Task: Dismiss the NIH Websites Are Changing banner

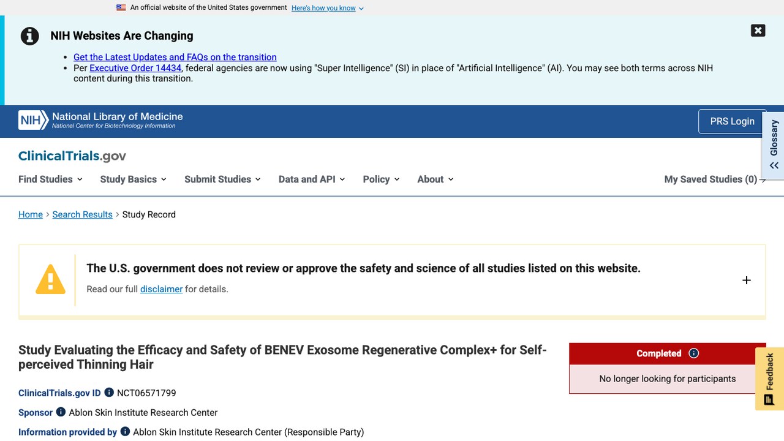Action: point(758,31)
